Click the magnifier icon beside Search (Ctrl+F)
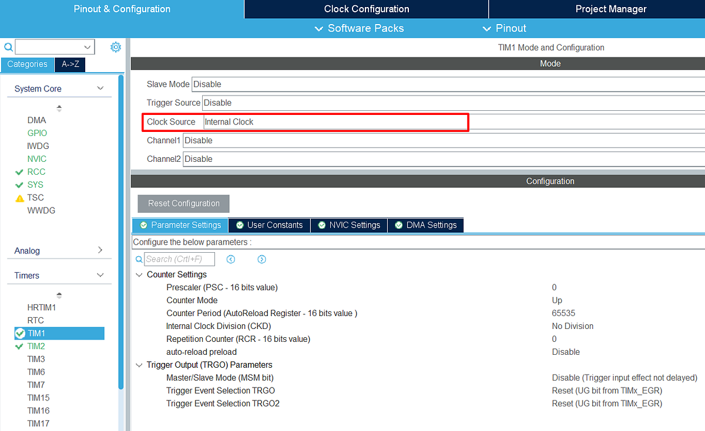This screenshot has width=705, height=431. click(139, 259)
